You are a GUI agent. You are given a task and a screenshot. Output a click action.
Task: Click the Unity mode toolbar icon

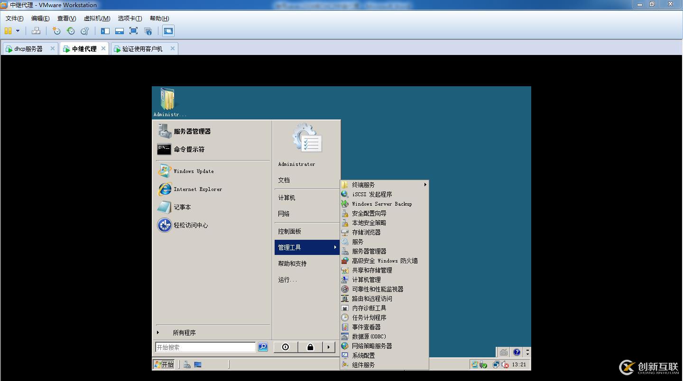[x=148, y=31]
